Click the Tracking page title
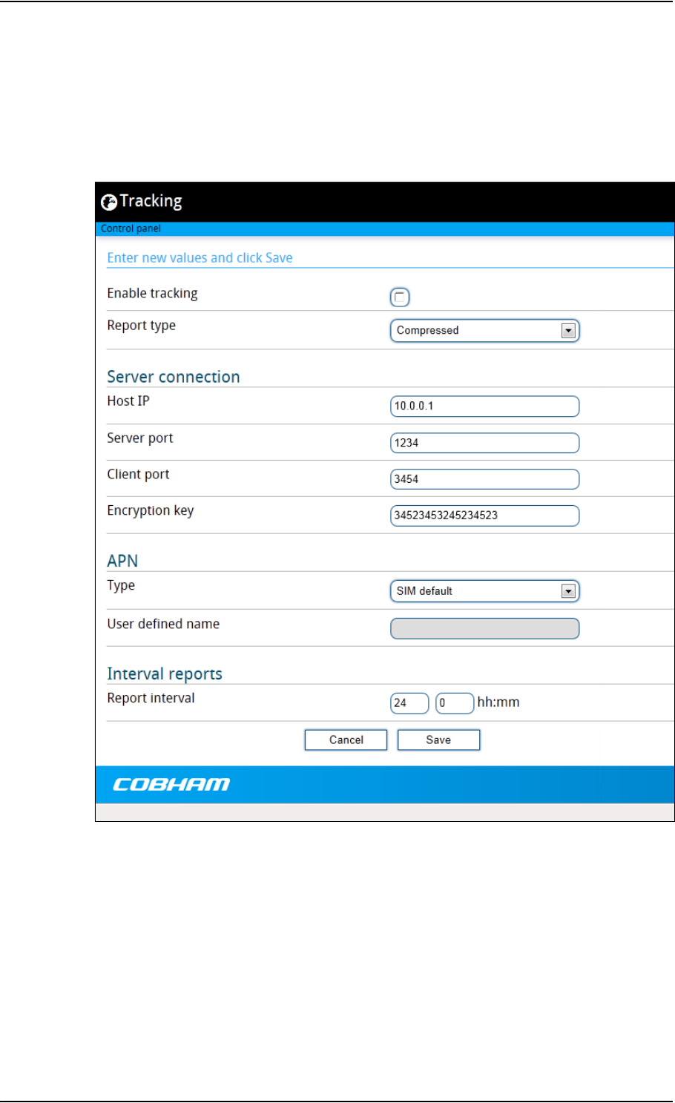Image resolution: width=675 pixels, height=1103 pixels. [x=151, y=201]
